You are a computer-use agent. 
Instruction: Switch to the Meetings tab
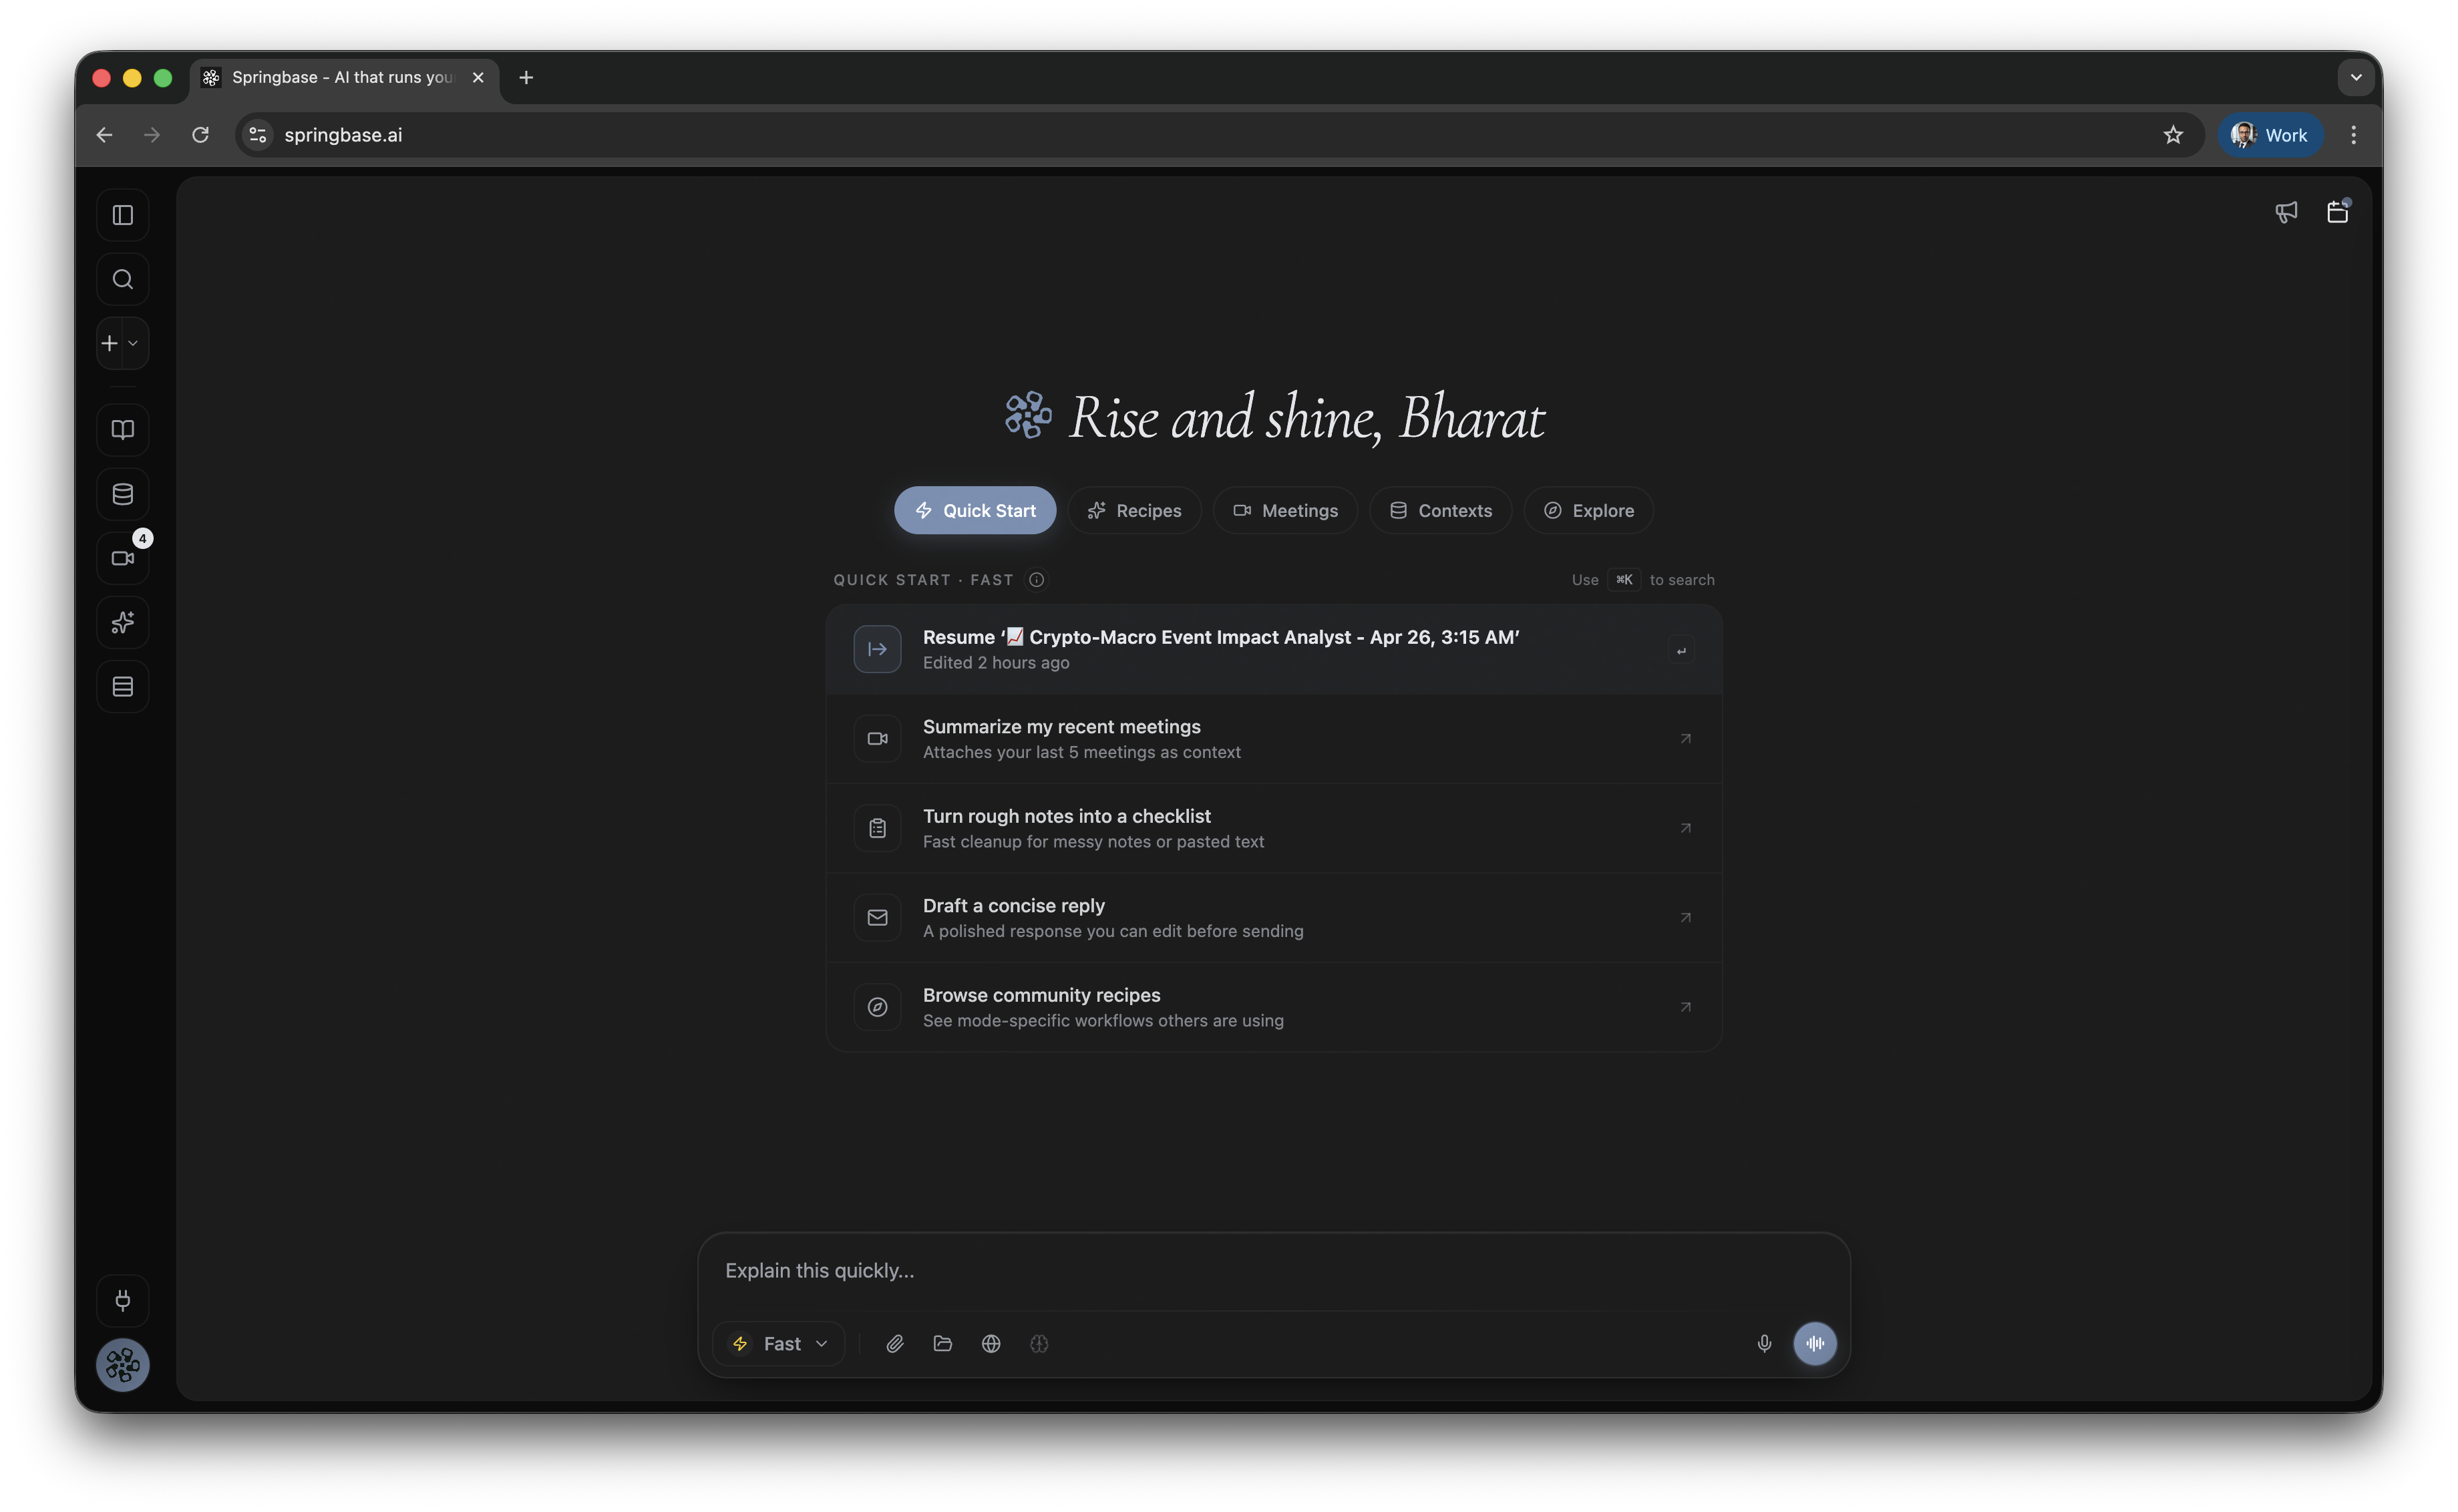click(1285, 510)
